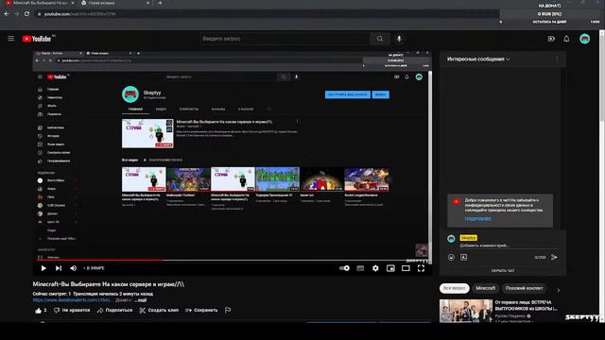Mute the player volume

tap(74, 268)
